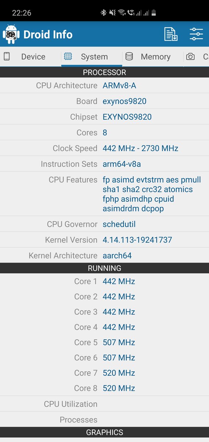Tap the PROCESSOR section header

pyautogui.click(x=104, y=72)
